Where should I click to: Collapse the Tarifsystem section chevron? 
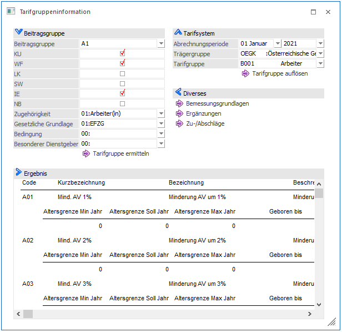(x=178, y=33)
